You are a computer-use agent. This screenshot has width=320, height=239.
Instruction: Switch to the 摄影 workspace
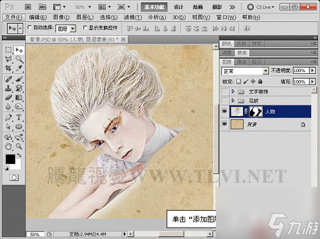pos(217,7)
